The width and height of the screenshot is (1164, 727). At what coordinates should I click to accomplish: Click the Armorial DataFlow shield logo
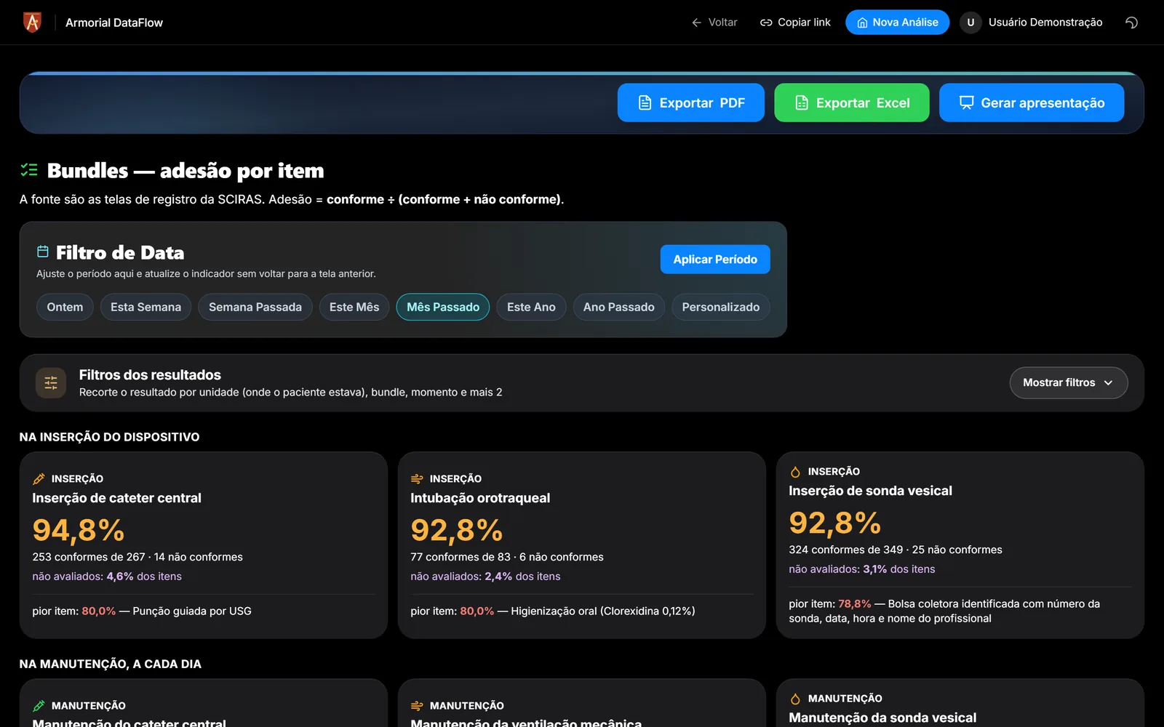point(32,23)
